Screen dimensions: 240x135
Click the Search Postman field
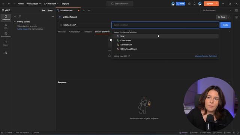click(120, 4)
